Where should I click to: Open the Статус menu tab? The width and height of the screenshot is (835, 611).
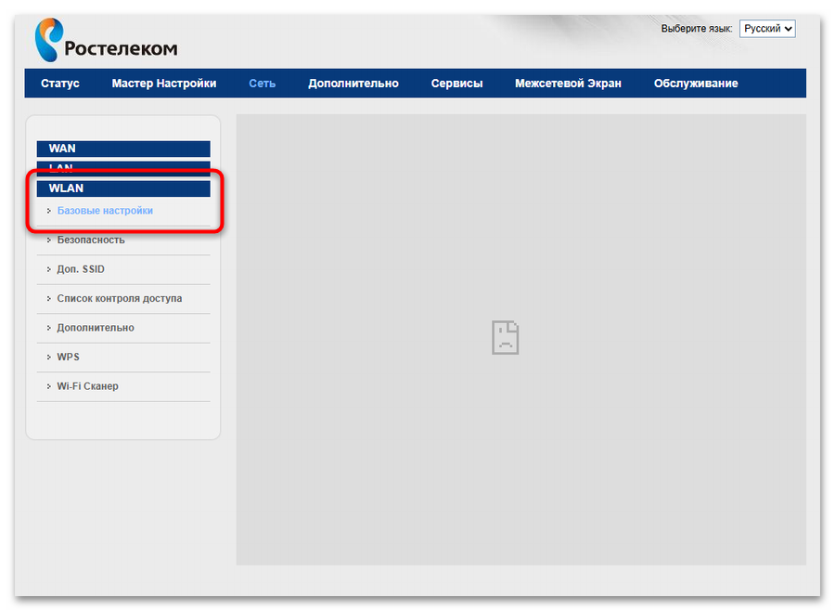pyautogui.click(x=60, y=84)
